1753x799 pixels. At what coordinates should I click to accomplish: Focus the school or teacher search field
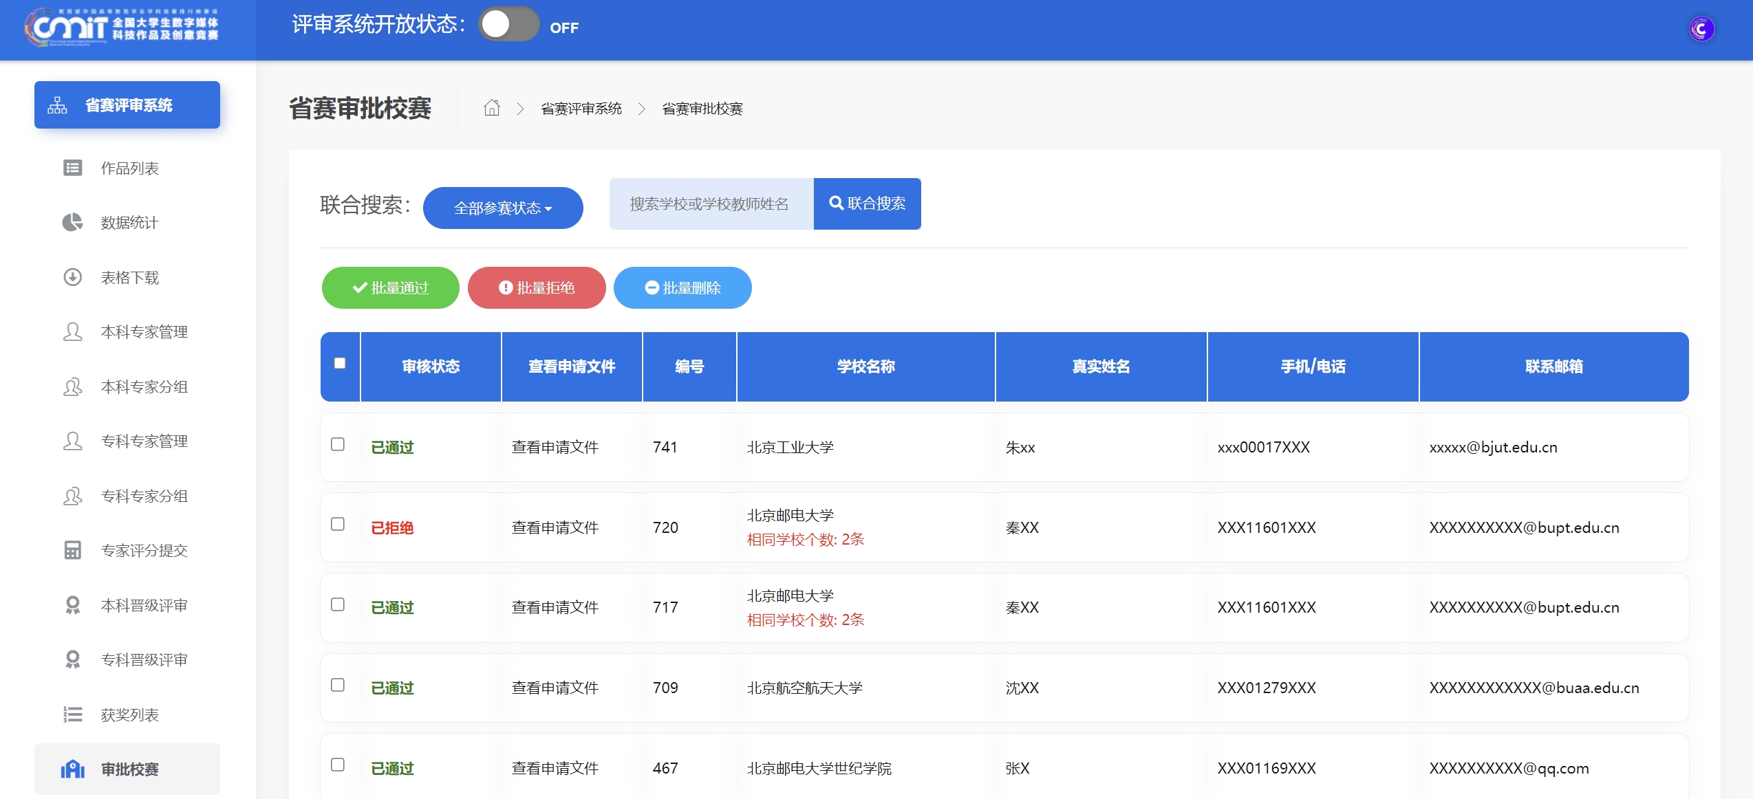point(711,204)
